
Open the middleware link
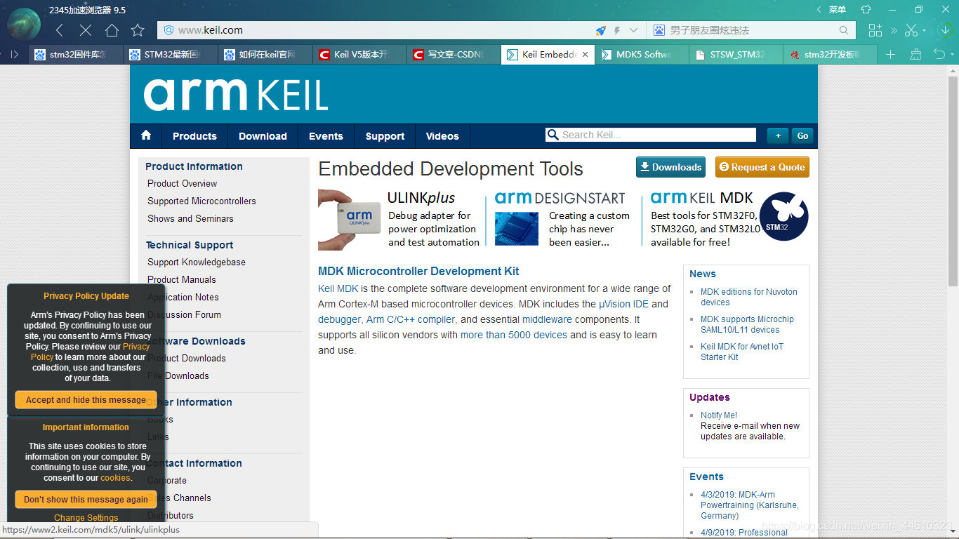[x=547, y=319]
